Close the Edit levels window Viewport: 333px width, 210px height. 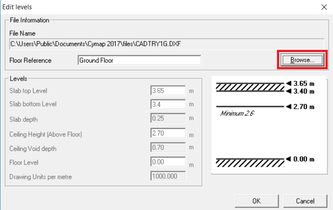pyautogui.click(x=324, y=7)
